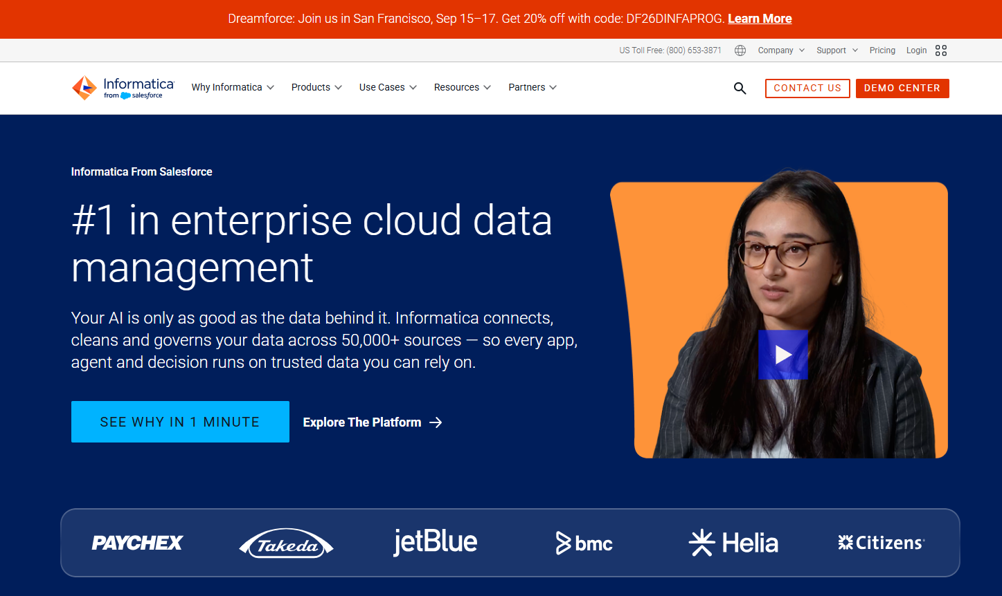Follow the Explore The Platform link
The image size is (1002, 596).
point(373,422)
